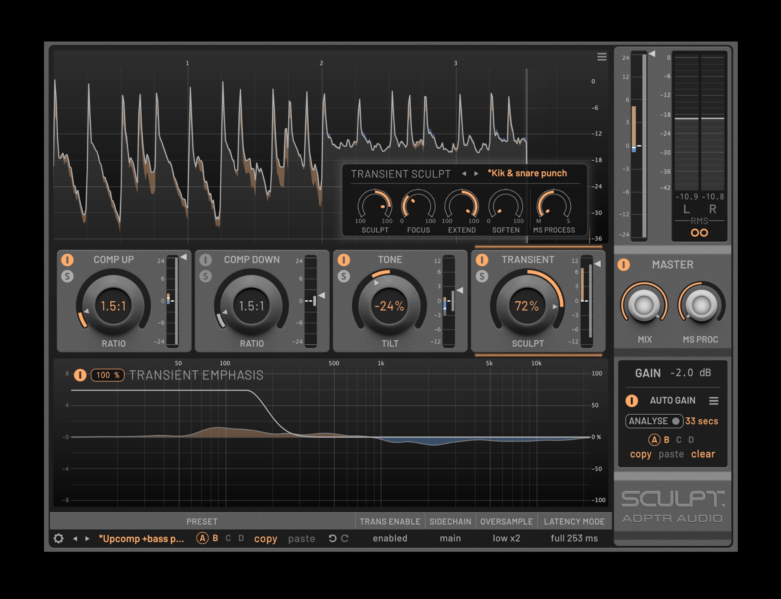
Task: Click paste in the bottom preset bar
Action: click(x=301, y=539)
